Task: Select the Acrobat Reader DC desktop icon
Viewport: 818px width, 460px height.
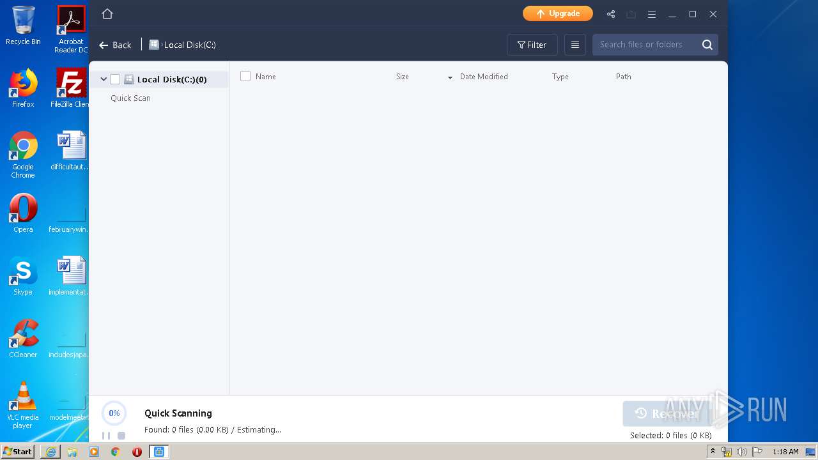Action: [x=71, y=29]
